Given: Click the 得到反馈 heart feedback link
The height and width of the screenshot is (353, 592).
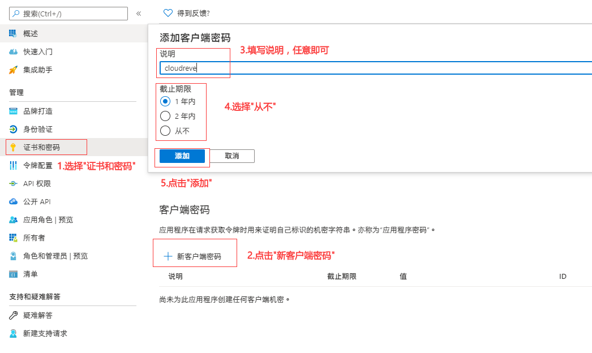Looking at the screenshot, I should click(x=182, y=13).
